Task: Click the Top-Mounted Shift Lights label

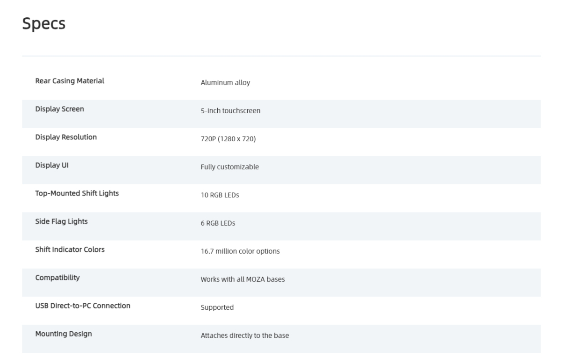Action: [77, 193]
